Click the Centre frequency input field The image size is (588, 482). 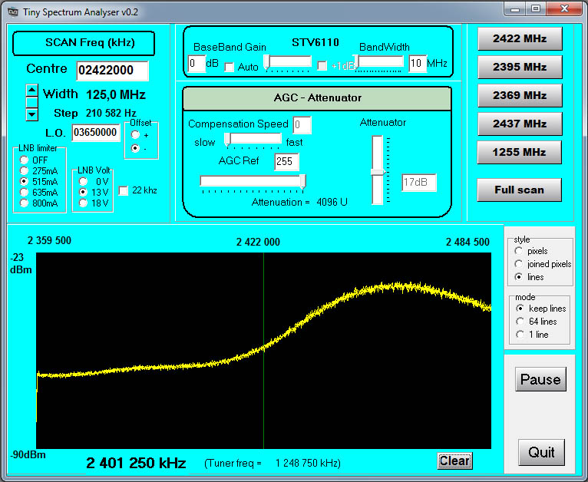click(x=112, y=71)
